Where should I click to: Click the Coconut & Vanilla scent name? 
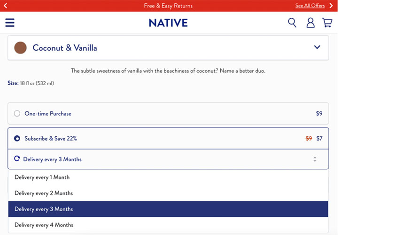click(x=65, y=48)
